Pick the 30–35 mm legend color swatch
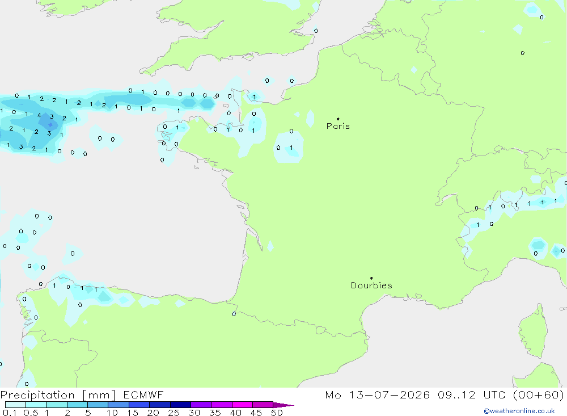 tap(201, 405)
